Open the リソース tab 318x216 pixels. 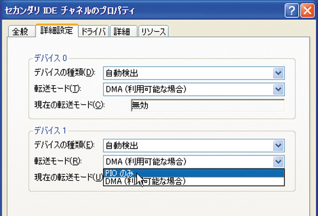click(x=153, y=32)
